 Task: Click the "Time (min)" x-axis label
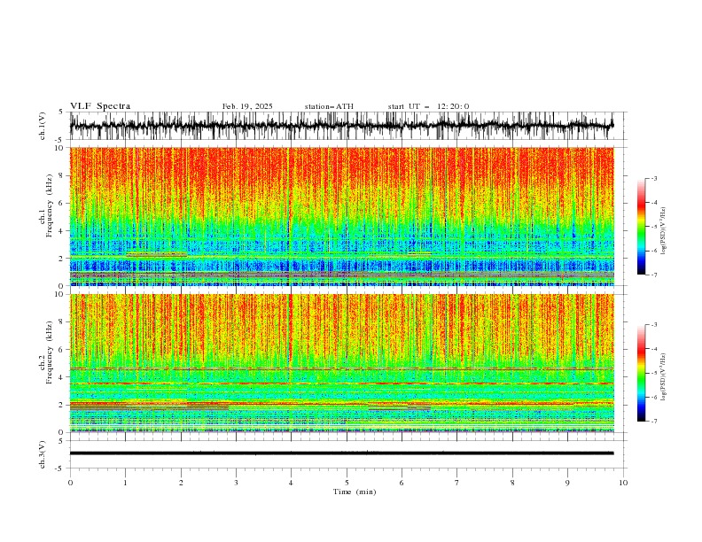pos(355,492)
